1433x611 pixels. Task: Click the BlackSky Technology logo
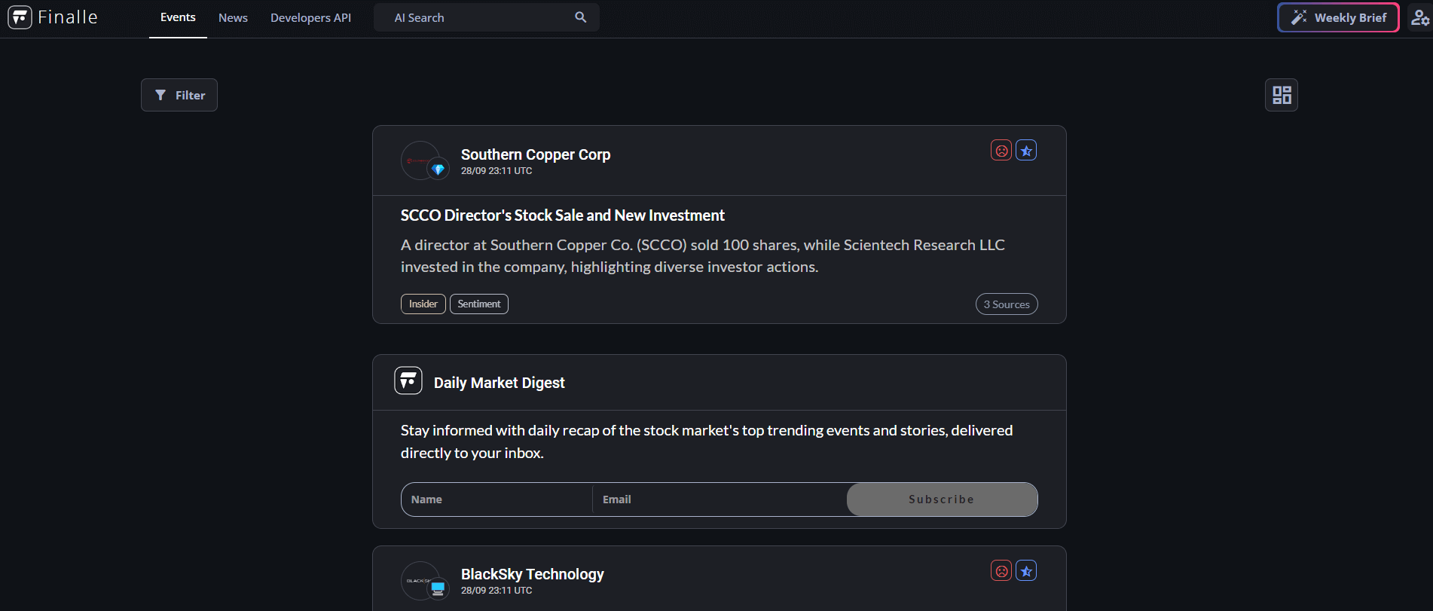click(x=420, y=580)
